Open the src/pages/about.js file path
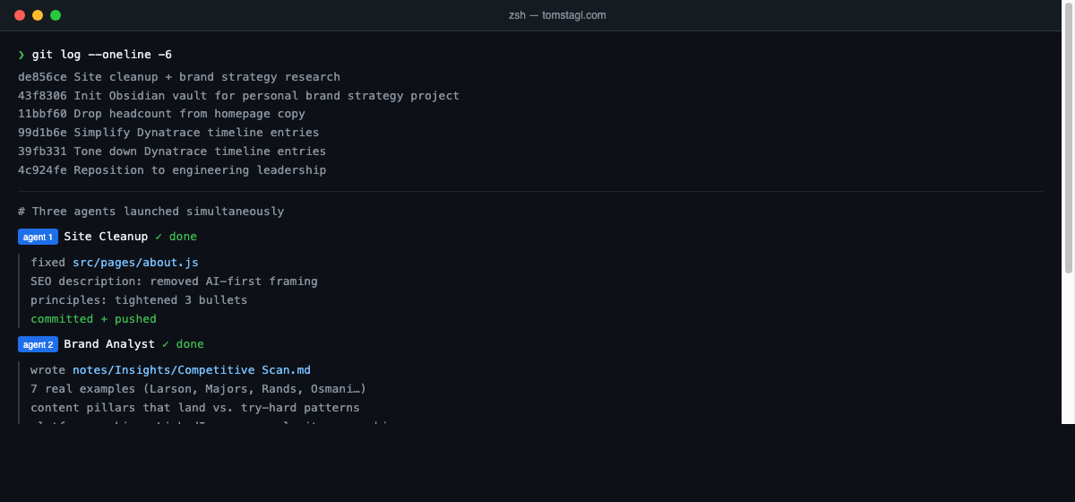Image resolution: width=1075 pixels, height=502 pixels. tap(135, 263)
